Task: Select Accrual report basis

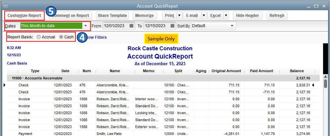Action: pos(39,37)
